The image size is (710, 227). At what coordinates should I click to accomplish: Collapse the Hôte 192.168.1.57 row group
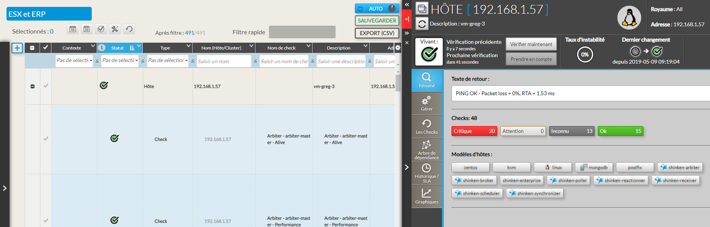click(32, 86)
